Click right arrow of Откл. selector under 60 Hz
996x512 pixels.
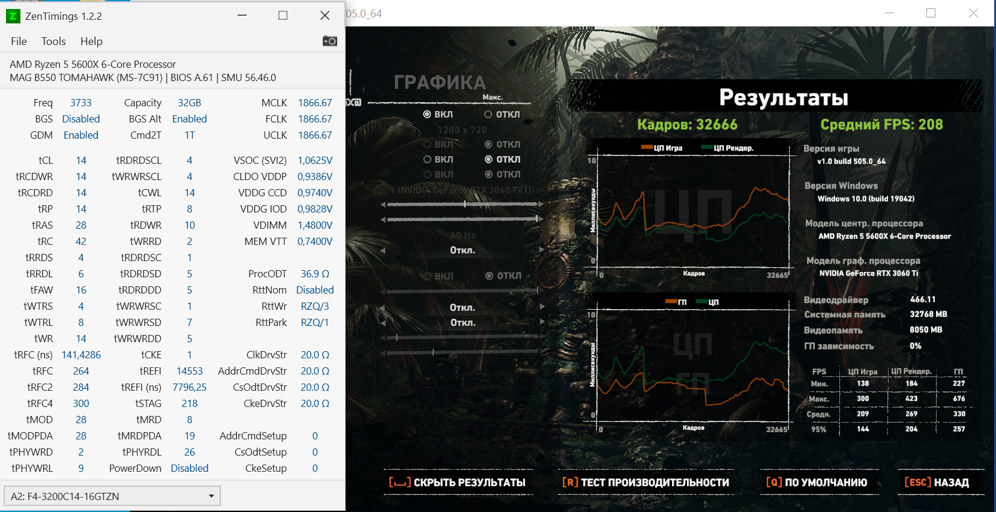(541, 250)
